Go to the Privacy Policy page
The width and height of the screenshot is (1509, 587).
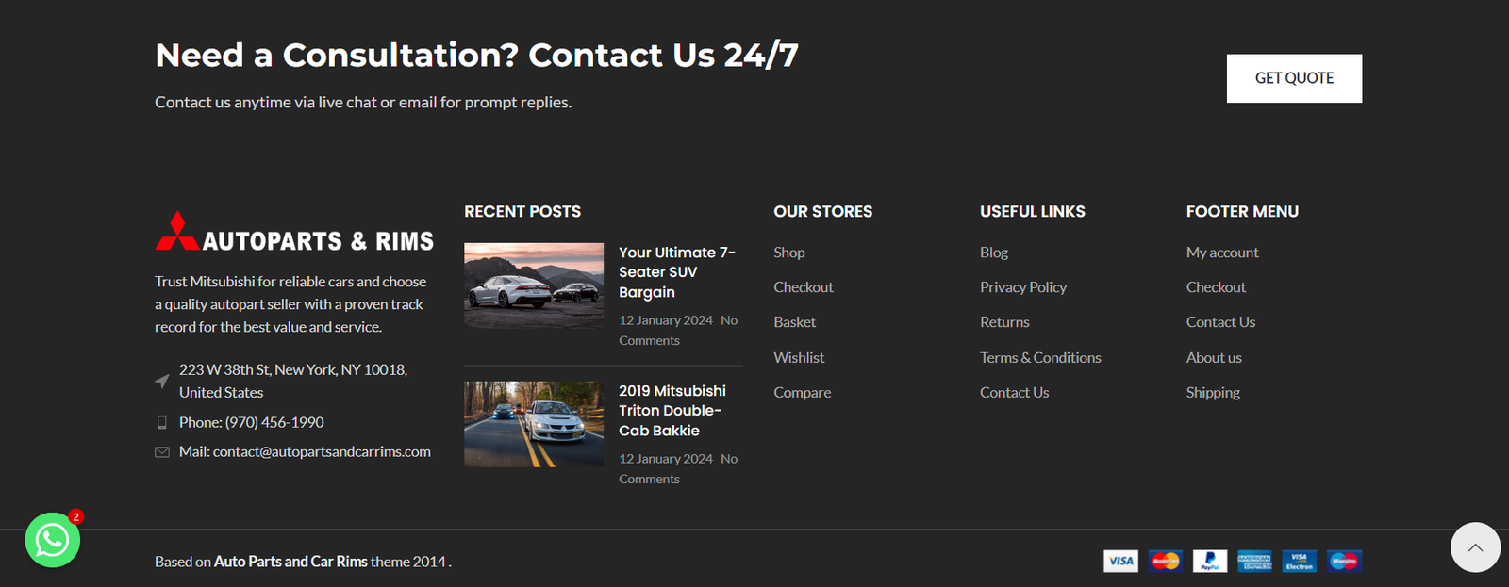1023,287
